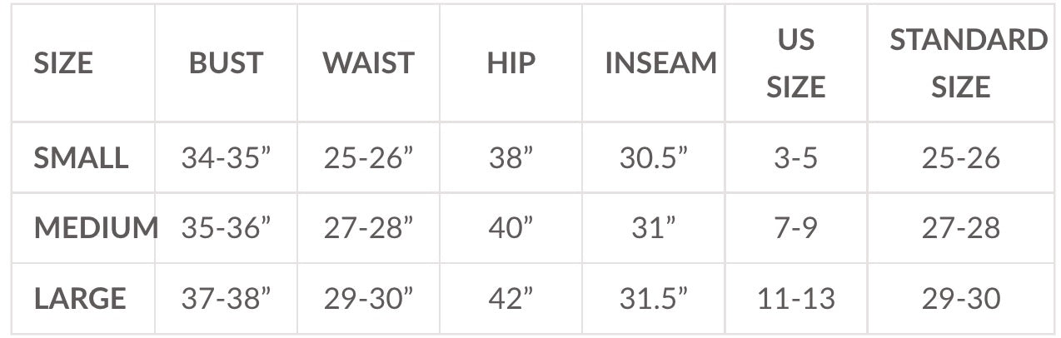The height and width of the screenshot is (338, 1061).
Task: Click the SIZE column header
Action: [x=63, y=63]
